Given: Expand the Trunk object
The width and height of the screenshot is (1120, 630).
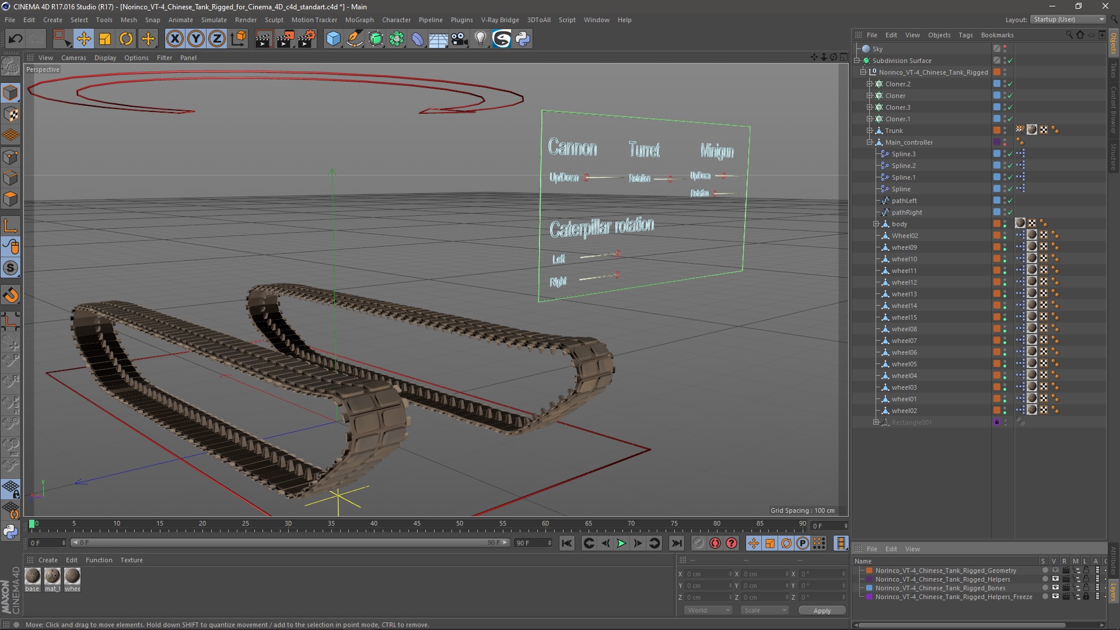Looking at the screenshot, I should pos(870,131).
